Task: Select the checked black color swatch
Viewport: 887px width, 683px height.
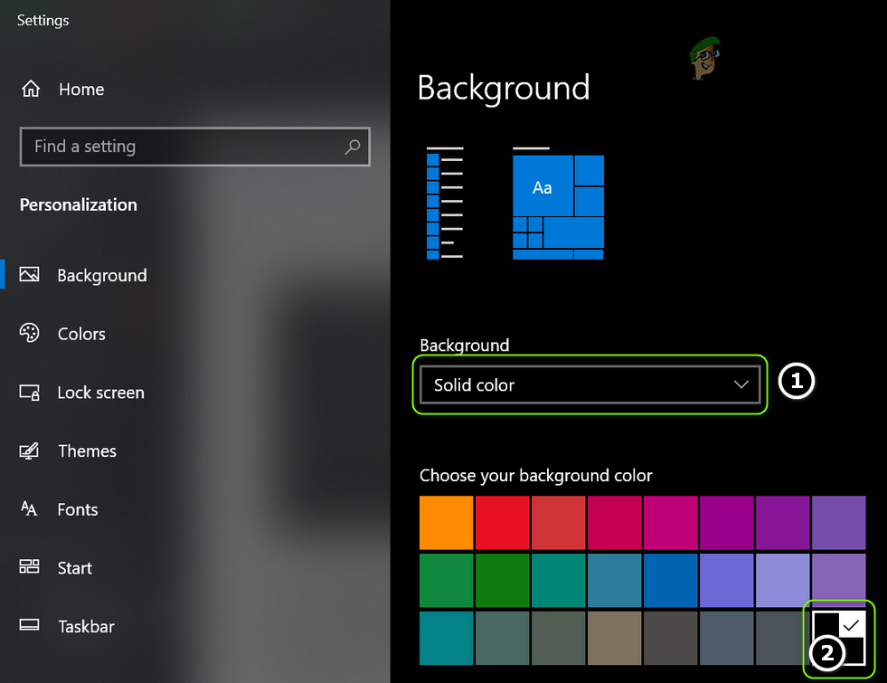Action: 839,637
